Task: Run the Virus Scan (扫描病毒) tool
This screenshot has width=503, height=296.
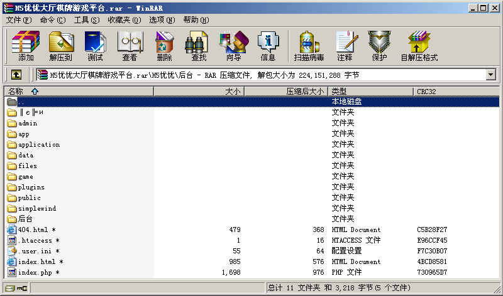Action: coord(309,46)
